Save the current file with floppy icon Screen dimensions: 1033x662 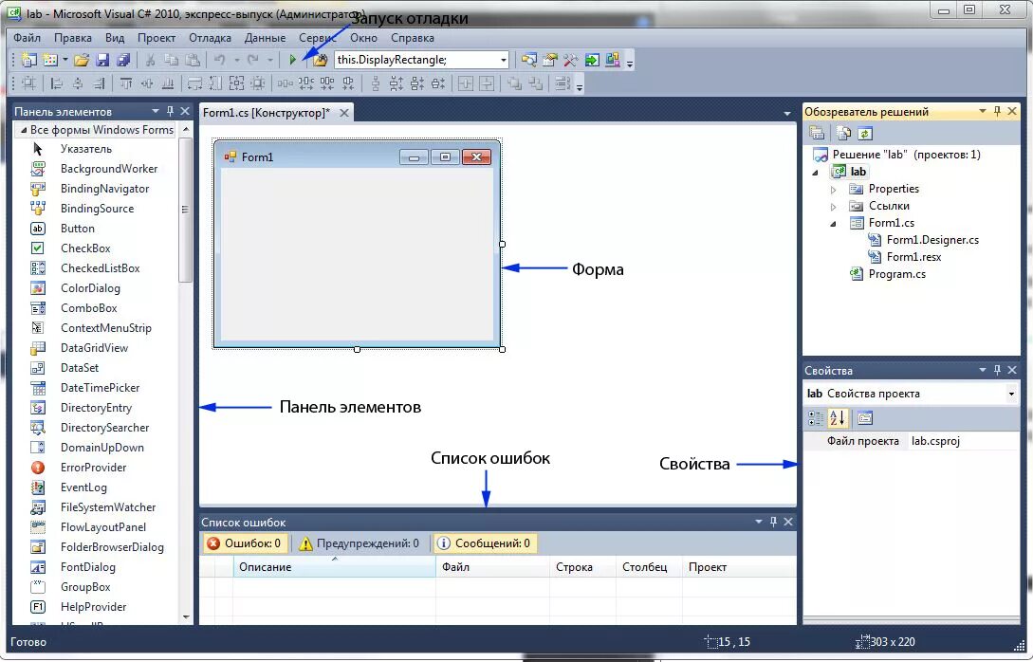[x=102, y=60]
